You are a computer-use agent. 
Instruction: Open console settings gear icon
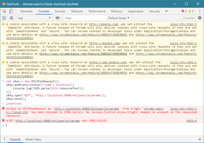(x=200, y=18)
